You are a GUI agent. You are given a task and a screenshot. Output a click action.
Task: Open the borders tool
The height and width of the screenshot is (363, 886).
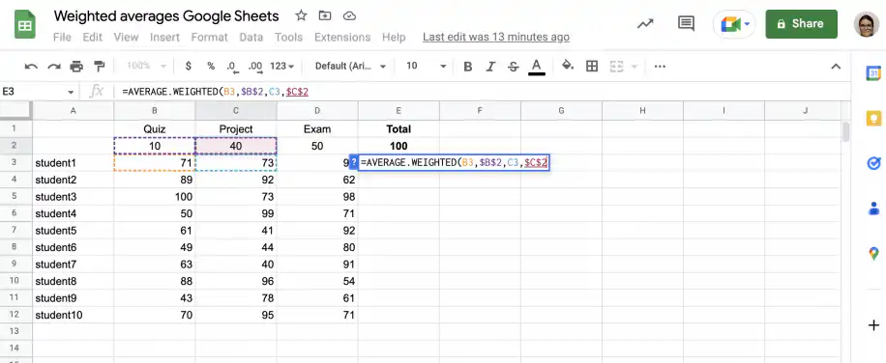tap(592, 67)
